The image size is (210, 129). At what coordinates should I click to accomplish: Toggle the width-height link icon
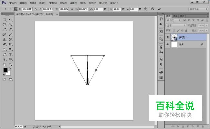[x=72, y=9]
